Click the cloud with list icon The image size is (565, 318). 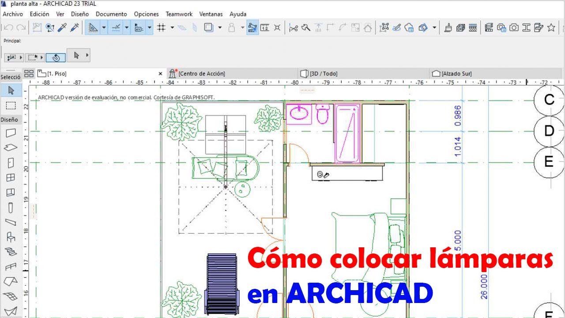[409, 27]
